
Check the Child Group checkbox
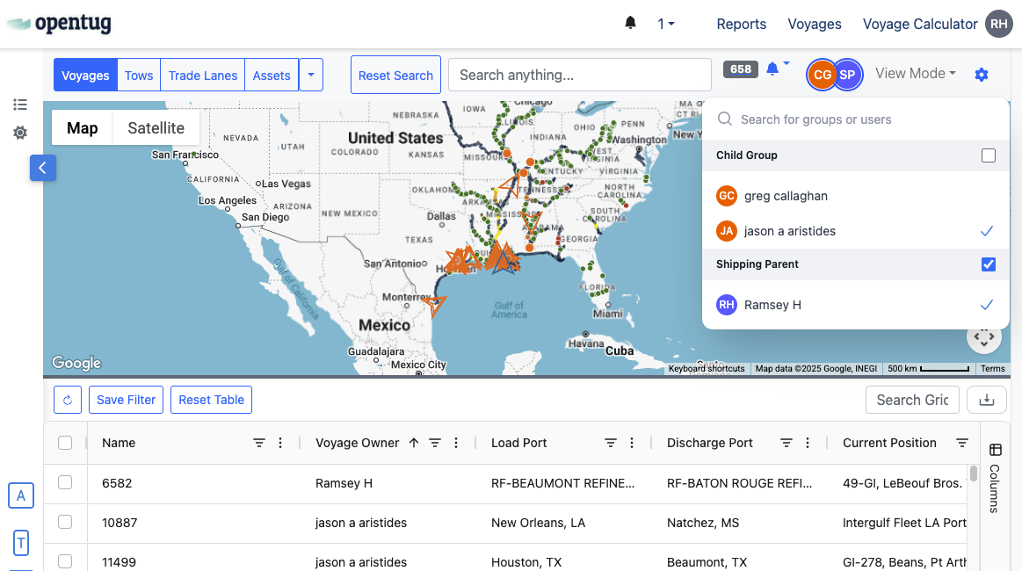(989, 155)
